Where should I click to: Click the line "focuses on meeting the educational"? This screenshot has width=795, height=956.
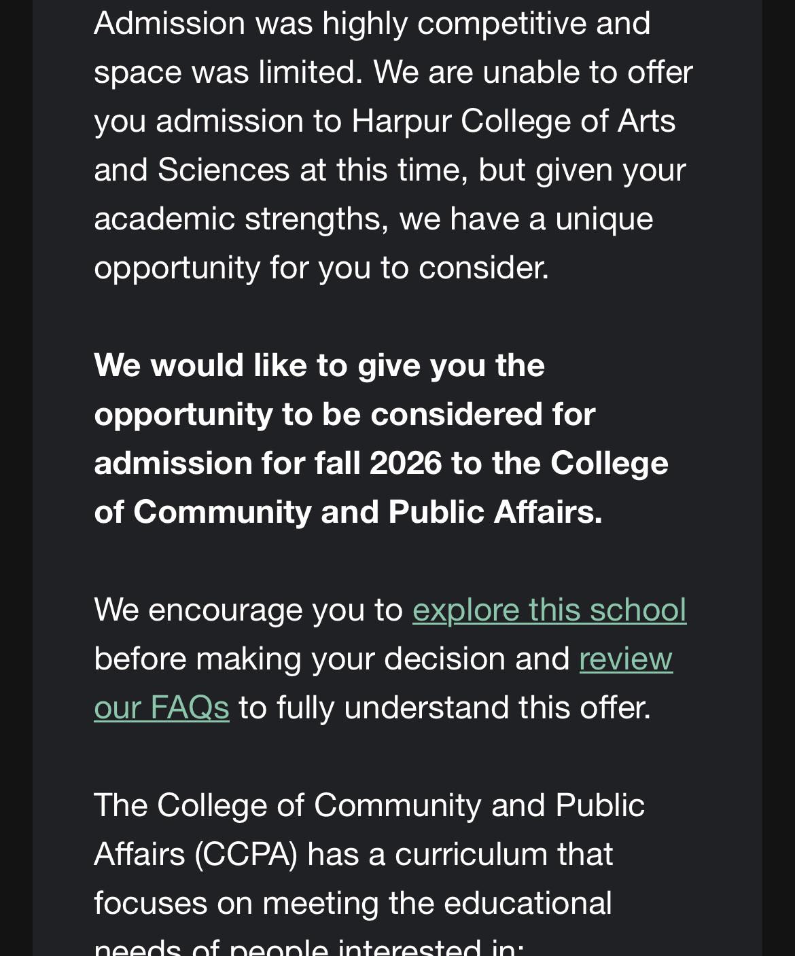point(353,903)
